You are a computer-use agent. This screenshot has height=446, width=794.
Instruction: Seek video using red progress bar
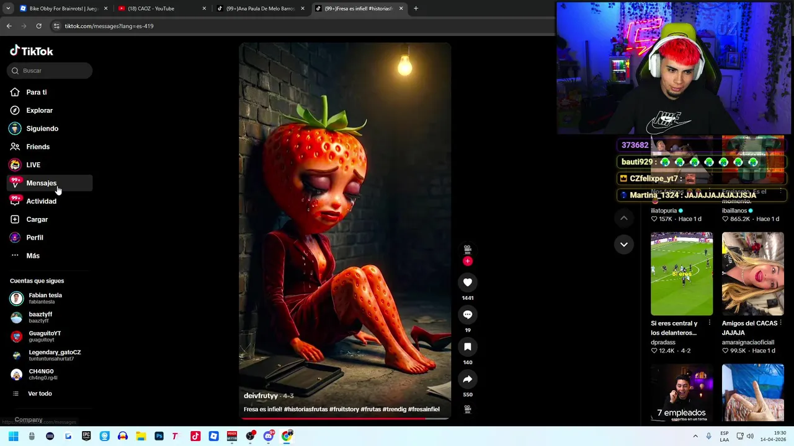tap(345, 418)
